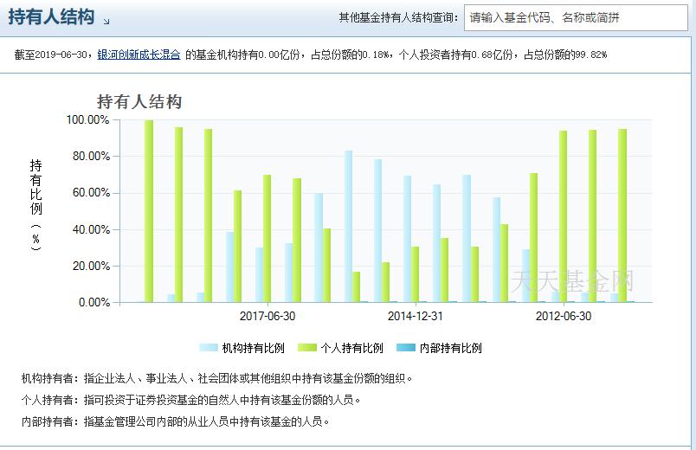Toggle the 内部持有比例 legend swatch

[406, 348]
